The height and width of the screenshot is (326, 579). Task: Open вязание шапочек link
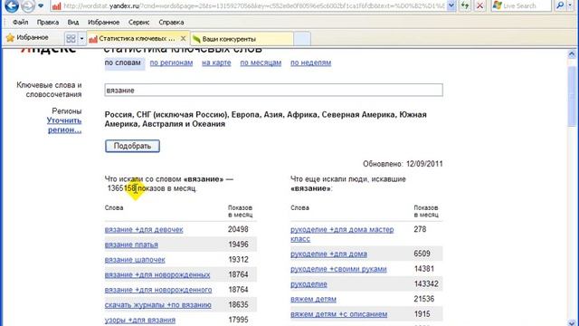coord(135,260)
